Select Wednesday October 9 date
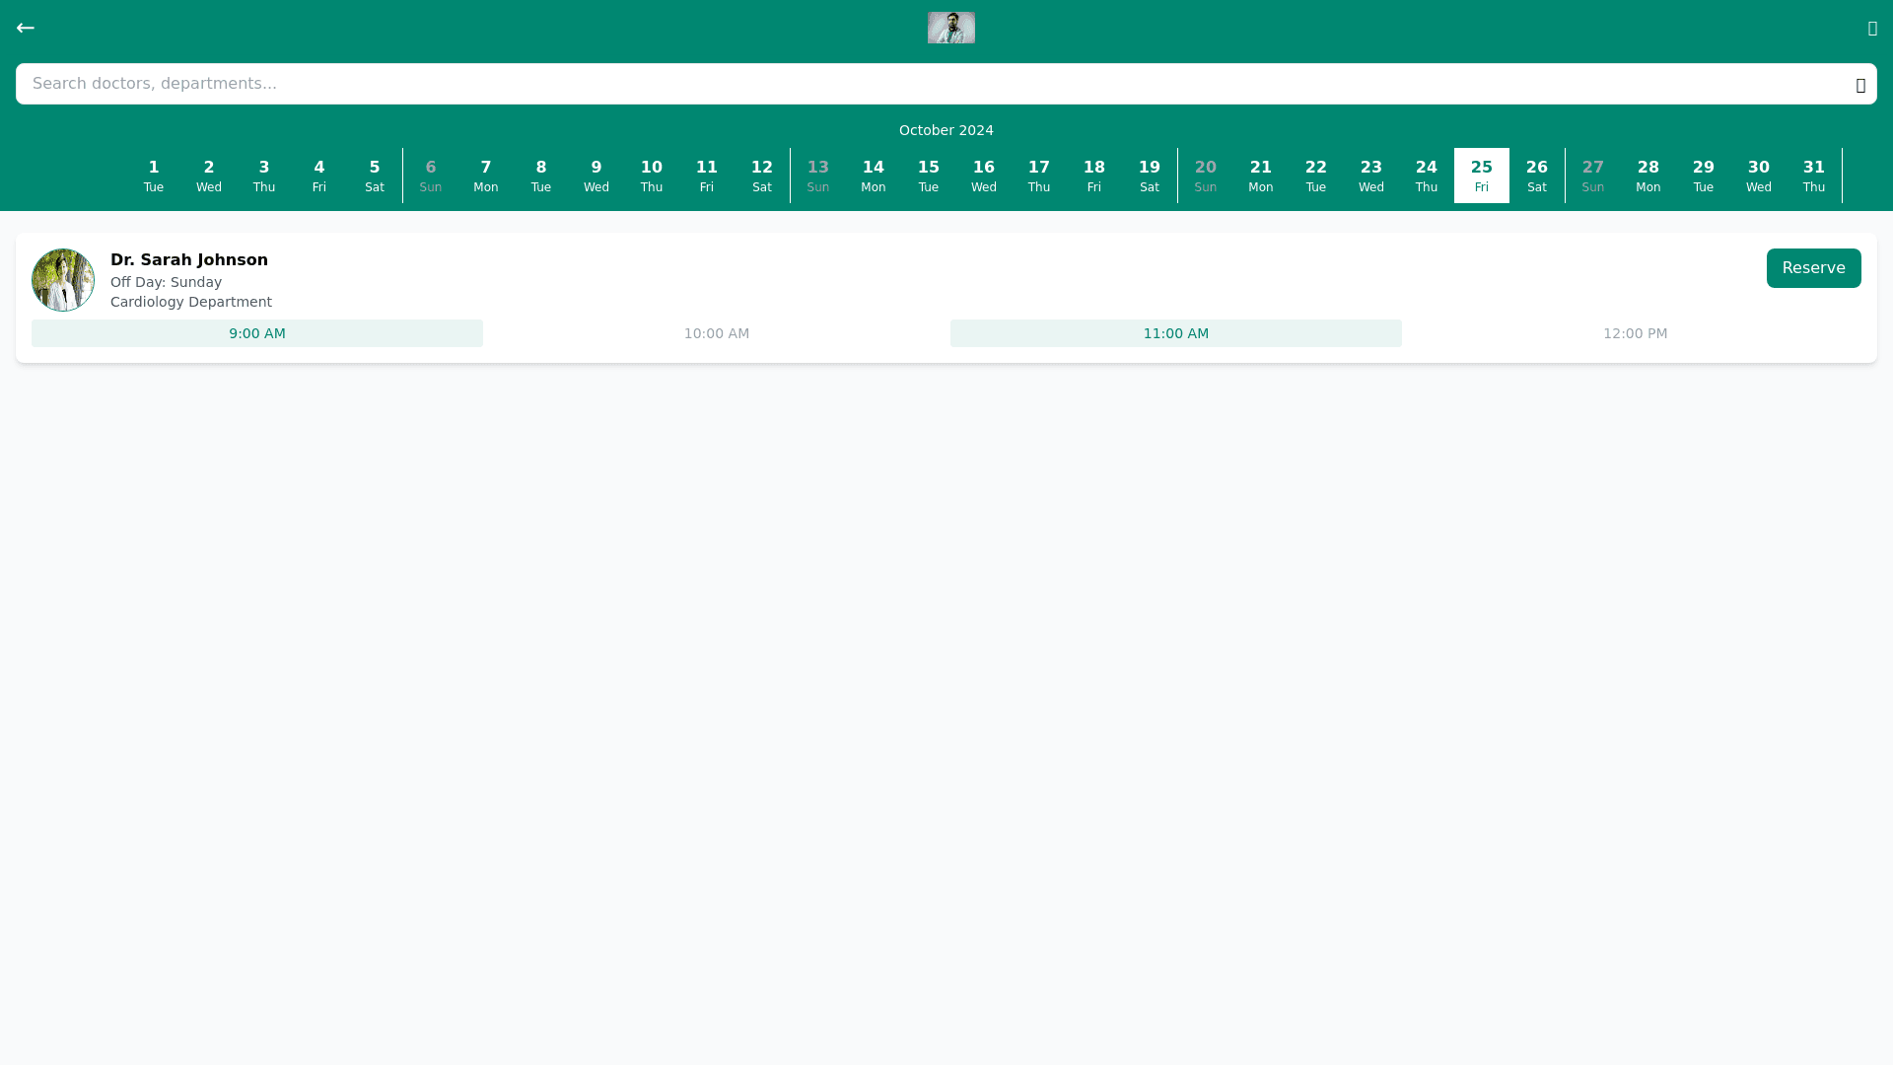 click(x=596, y=176)
